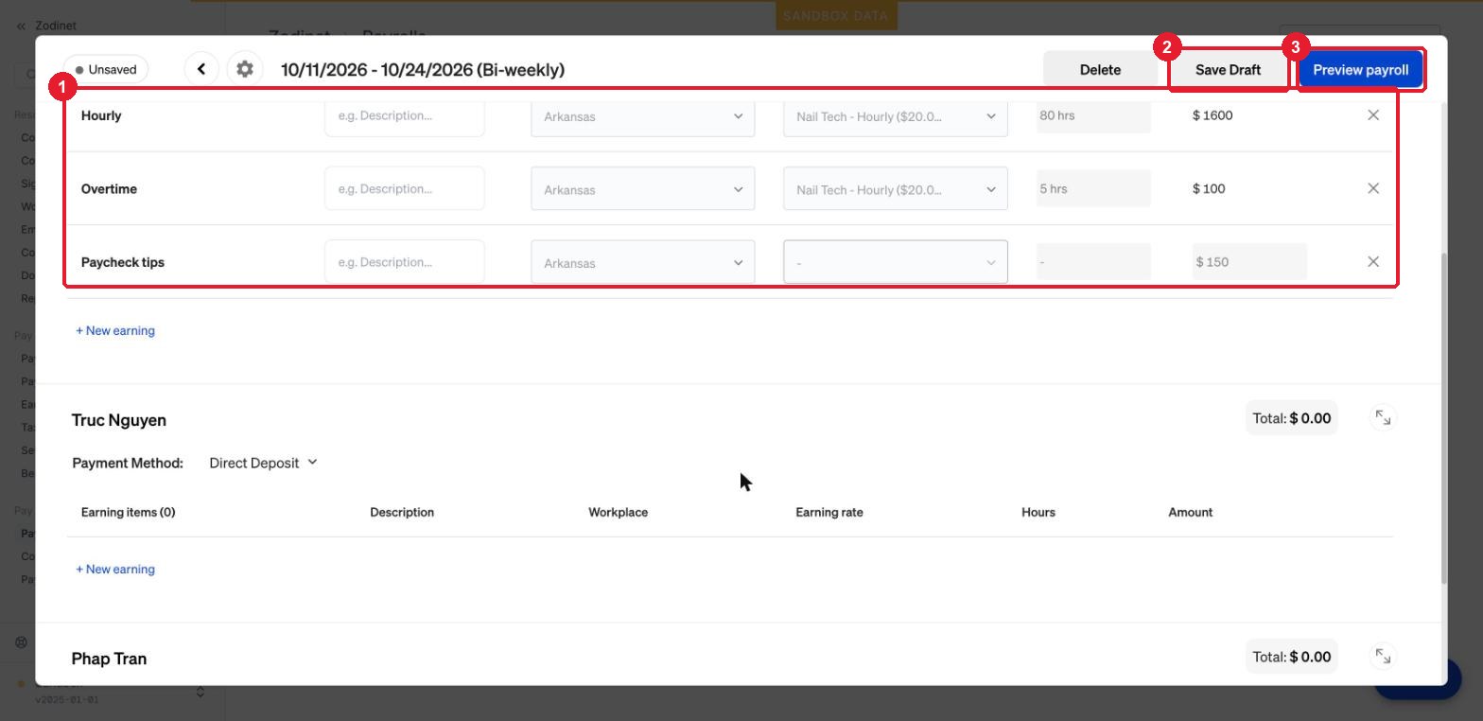Screen dimensions: 1483x721
Task: Open the Overtime row earning rate dropdown
Action: click(896, 189)
